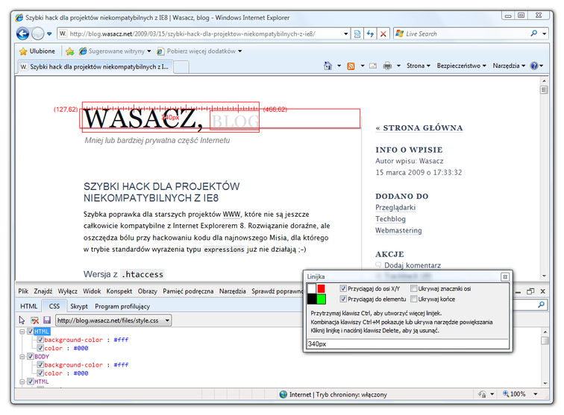Uncheck BODY background-color property
Screen dimensions: 564x415
tap(40, 364)
